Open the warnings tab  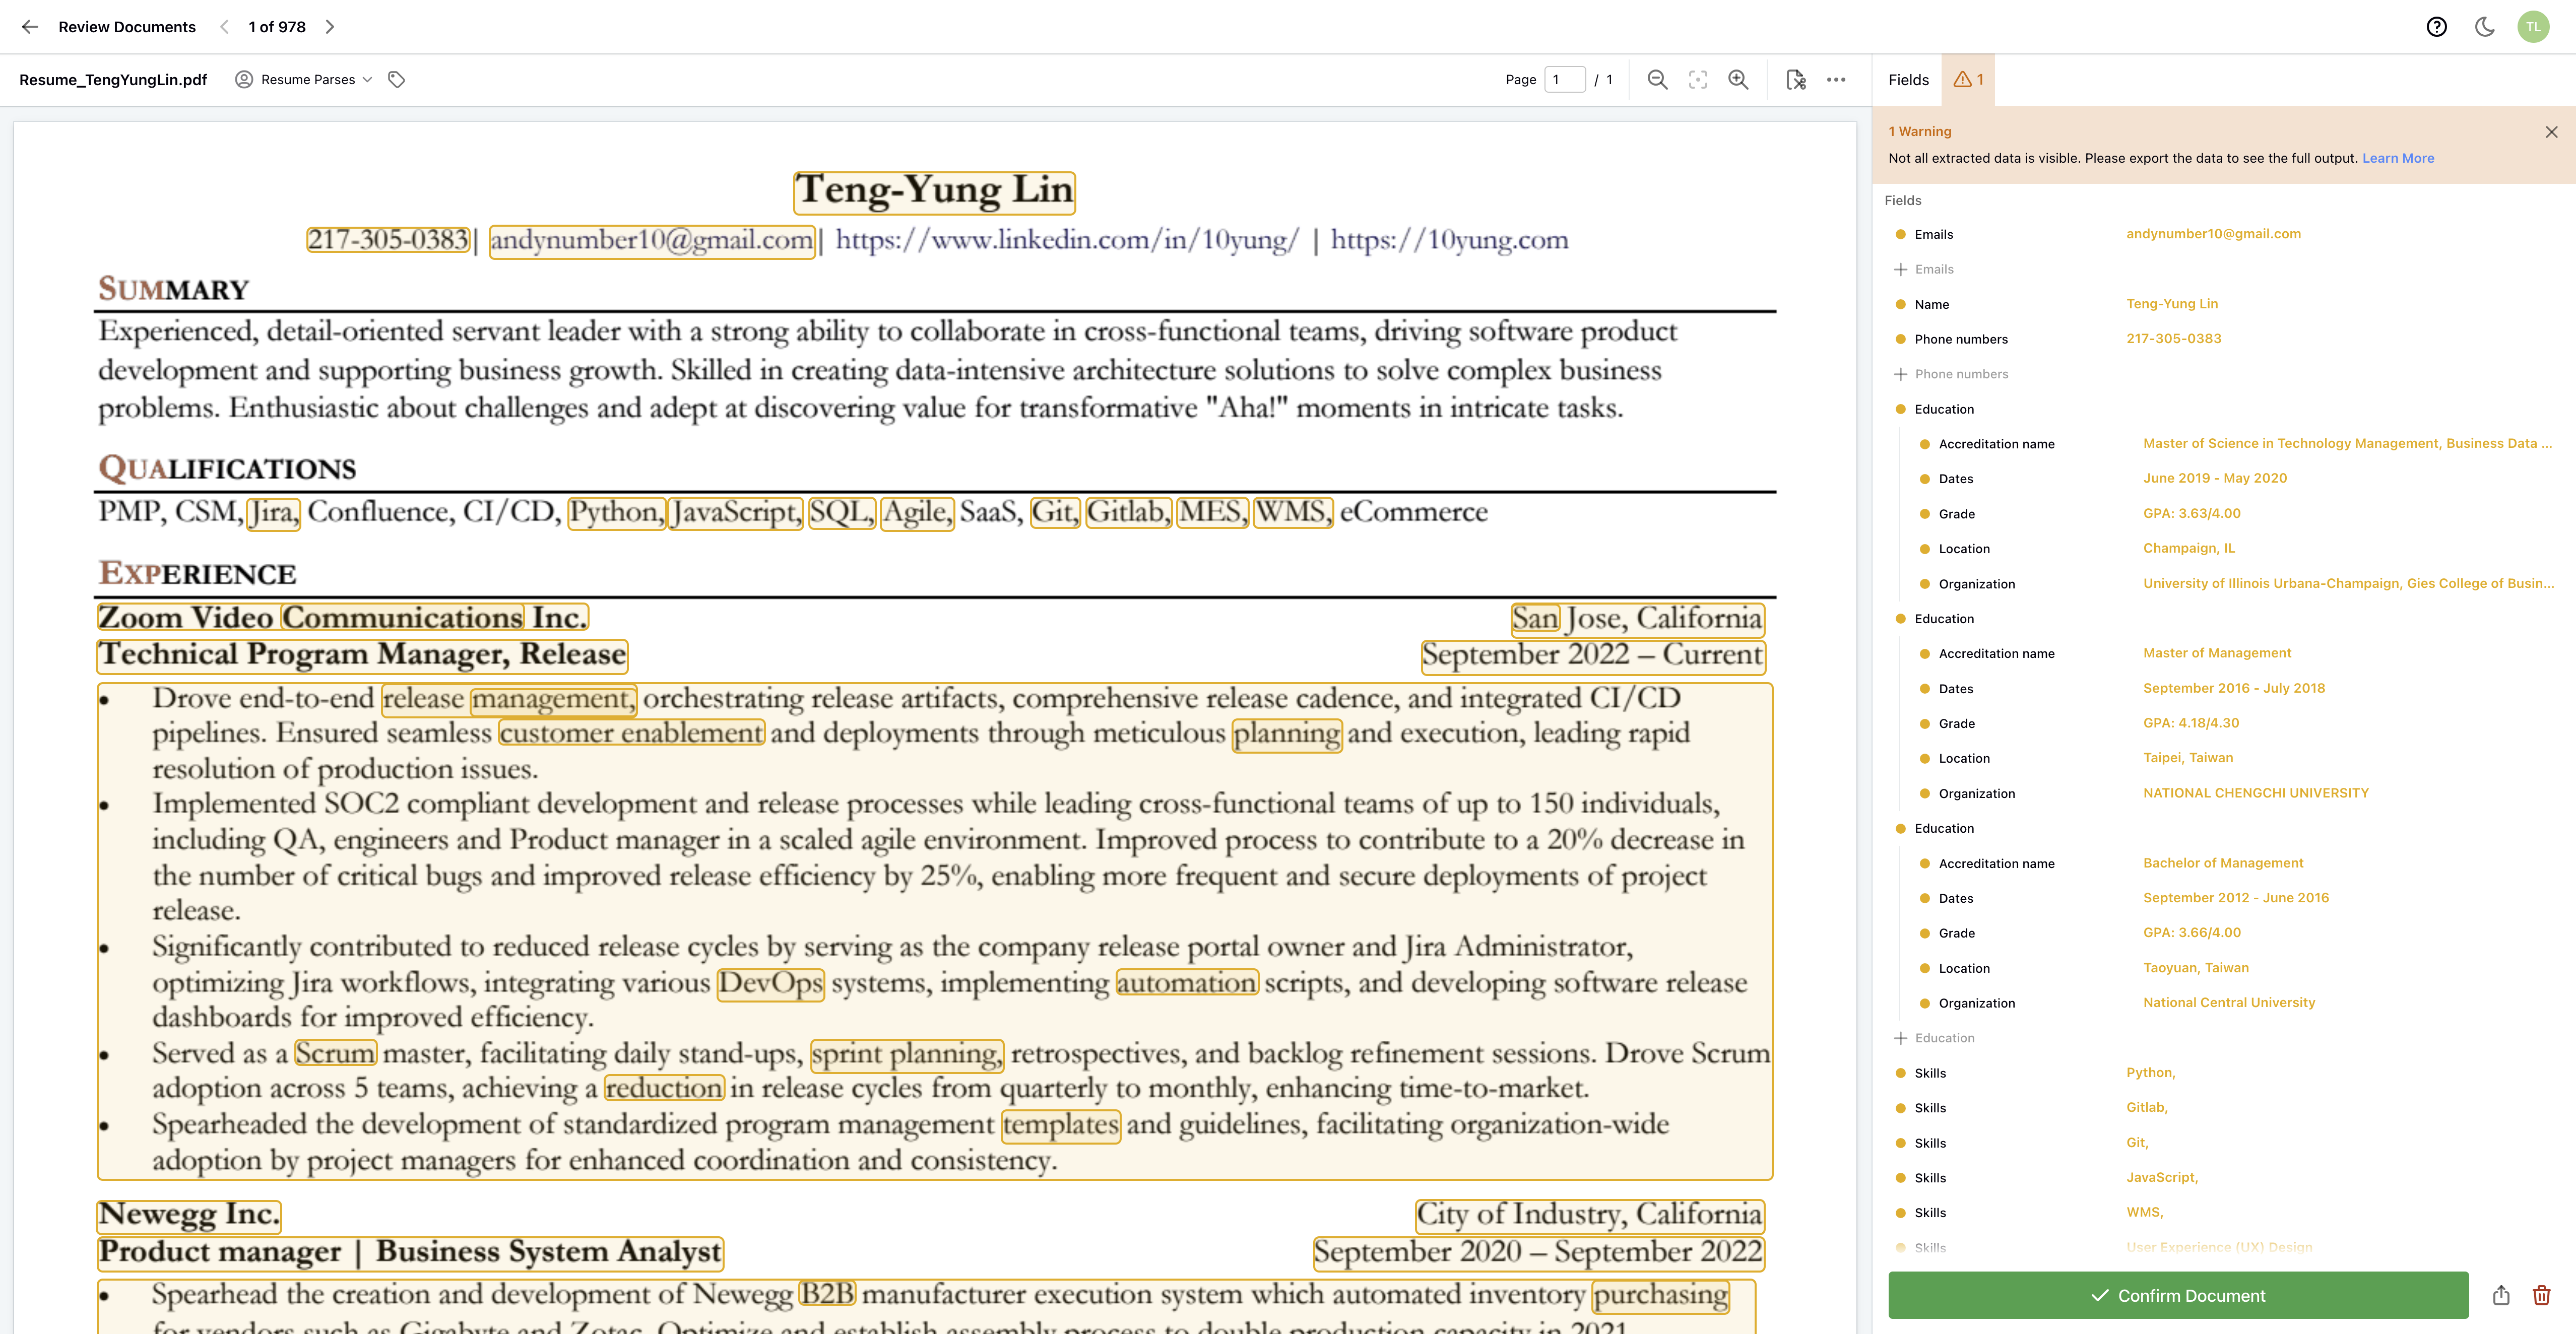click(1968, 80)
